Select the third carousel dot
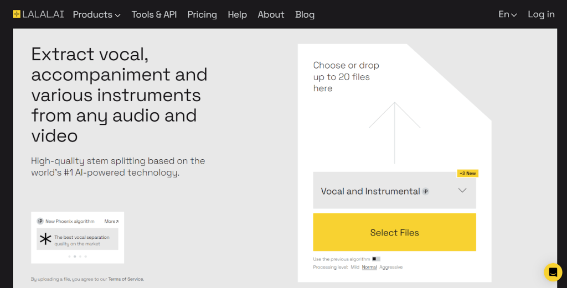The width and height of the screenshot is (567, 288). (80, 256)
